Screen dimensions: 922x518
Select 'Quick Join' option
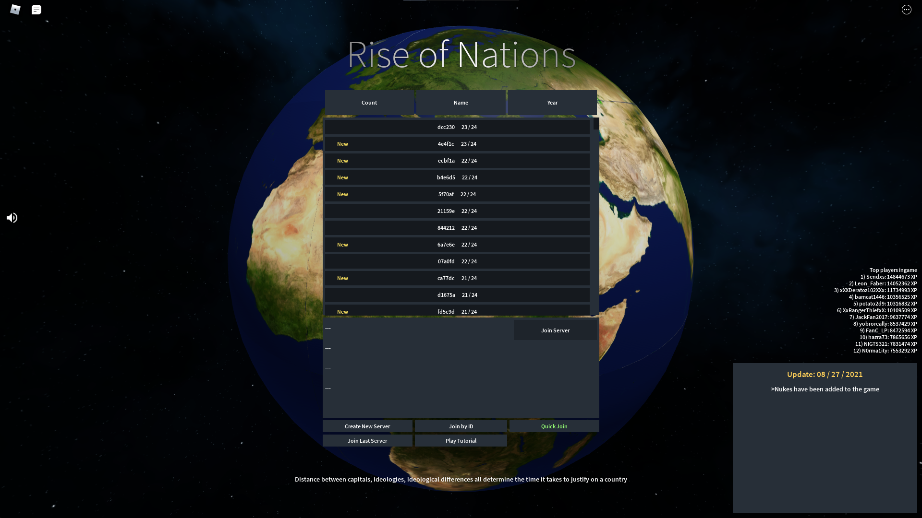(x=554, y=425)
